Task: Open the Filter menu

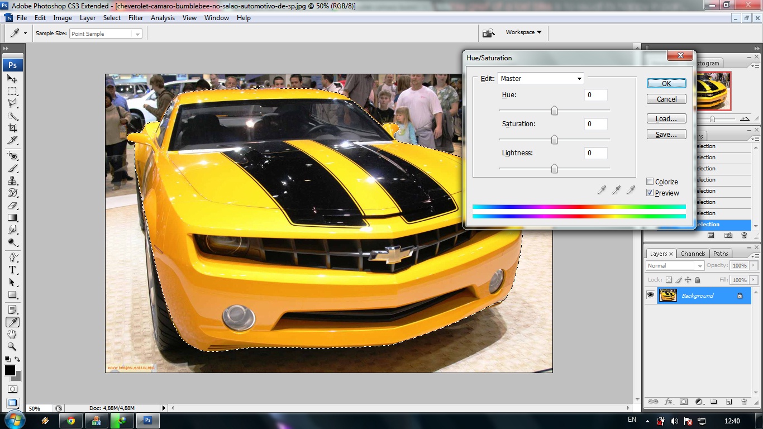Action: 136,18
